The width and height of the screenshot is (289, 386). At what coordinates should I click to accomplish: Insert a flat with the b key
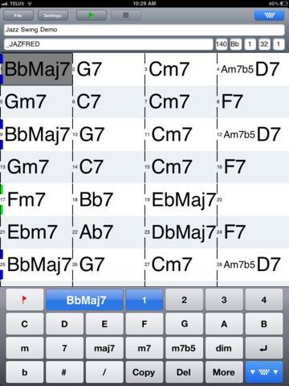[x=25, y=372]
